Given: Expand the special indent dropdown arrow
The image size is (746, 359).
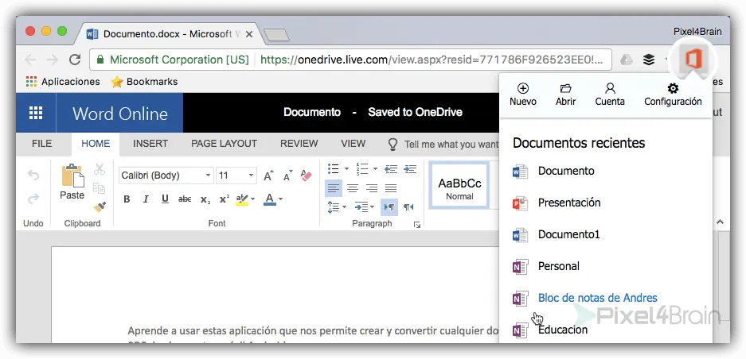Looking at the screenshot, I should click(372, 207).
